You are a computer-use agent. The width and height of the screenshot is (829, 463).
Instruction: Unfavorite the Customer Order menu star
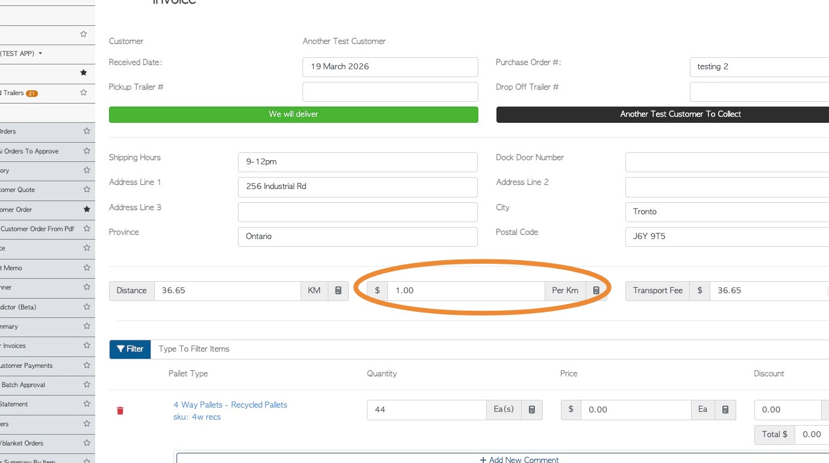[87, 210]
